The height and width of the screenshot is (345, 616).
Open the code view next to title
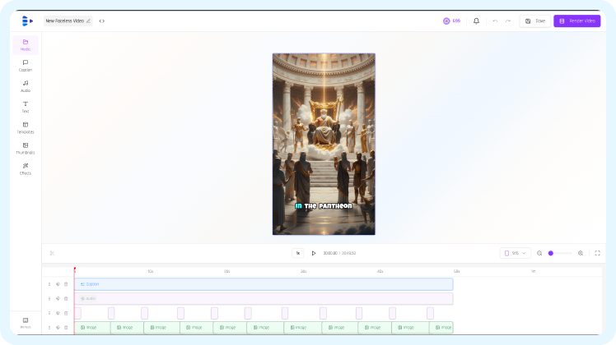pyautogui.click(x=102, y=21)
